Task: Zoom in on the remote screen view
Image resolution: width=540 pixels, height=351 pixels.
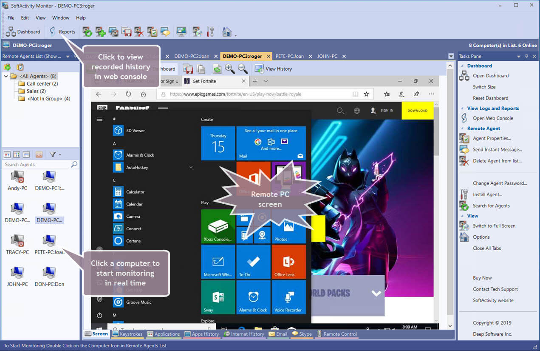Action: (230, 68)
